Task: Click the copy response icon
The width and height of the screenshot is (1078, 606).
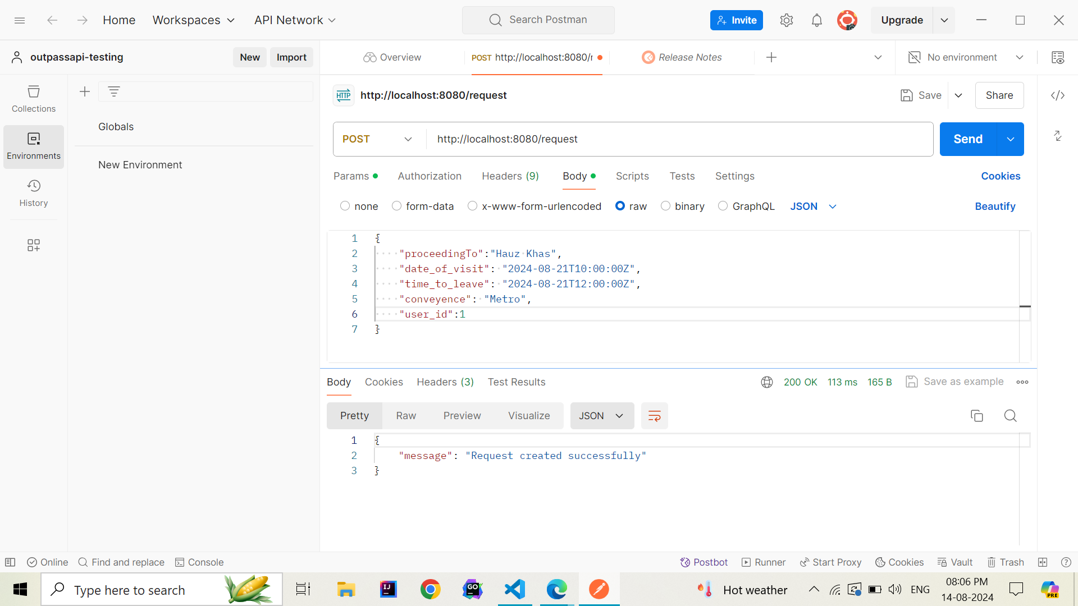Action: click(977, 416)
